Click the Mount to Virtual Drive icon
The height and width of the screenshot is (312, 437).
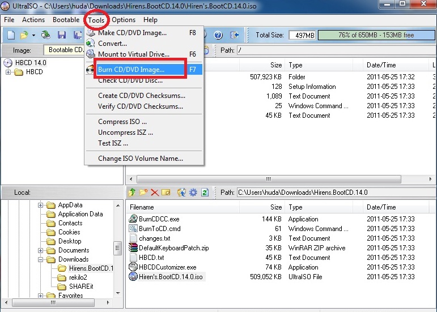tap(91, 54)
